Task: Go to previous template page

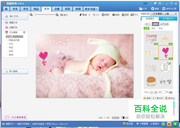Action: click(151, 92)
